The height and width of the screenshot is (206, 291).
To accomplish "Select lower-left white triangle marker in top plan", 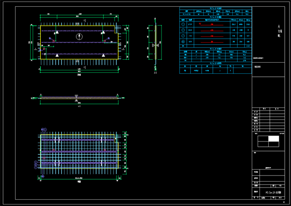I will [57, 55].
